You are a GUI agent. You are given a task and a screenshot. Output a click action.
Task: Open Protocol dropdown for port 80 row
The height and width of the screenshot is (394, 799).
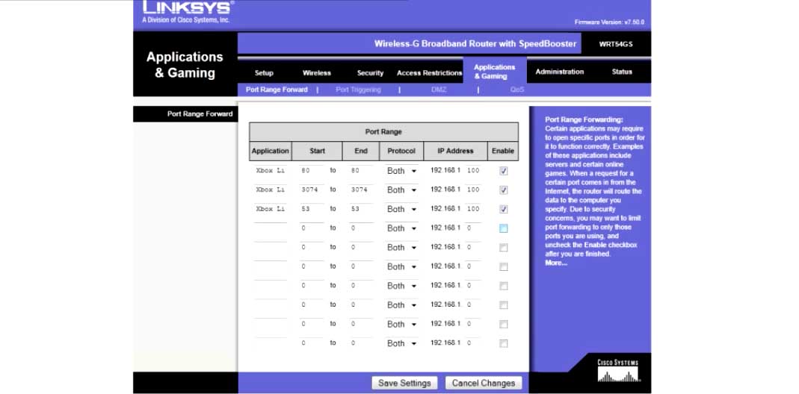click(x=401, y=171)
